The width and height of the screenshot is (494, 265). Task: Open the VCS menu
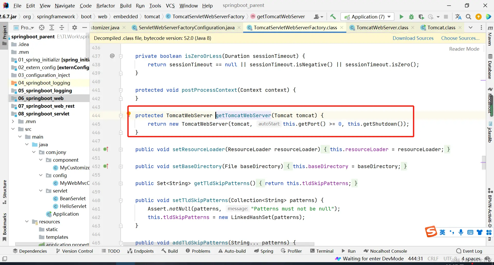(170, 6)
